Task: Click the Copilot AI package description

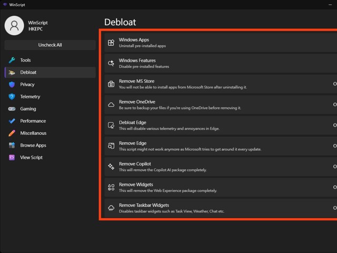Action: [163, 170]
